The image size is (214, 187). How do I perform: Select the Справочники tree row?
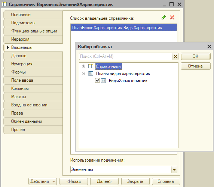tap(108, 66)
